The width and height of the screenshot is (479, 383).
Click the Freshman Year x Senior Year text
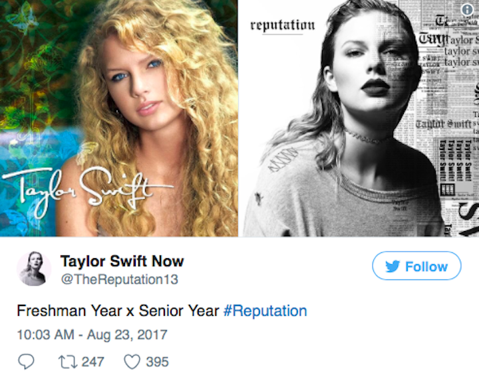117,311
